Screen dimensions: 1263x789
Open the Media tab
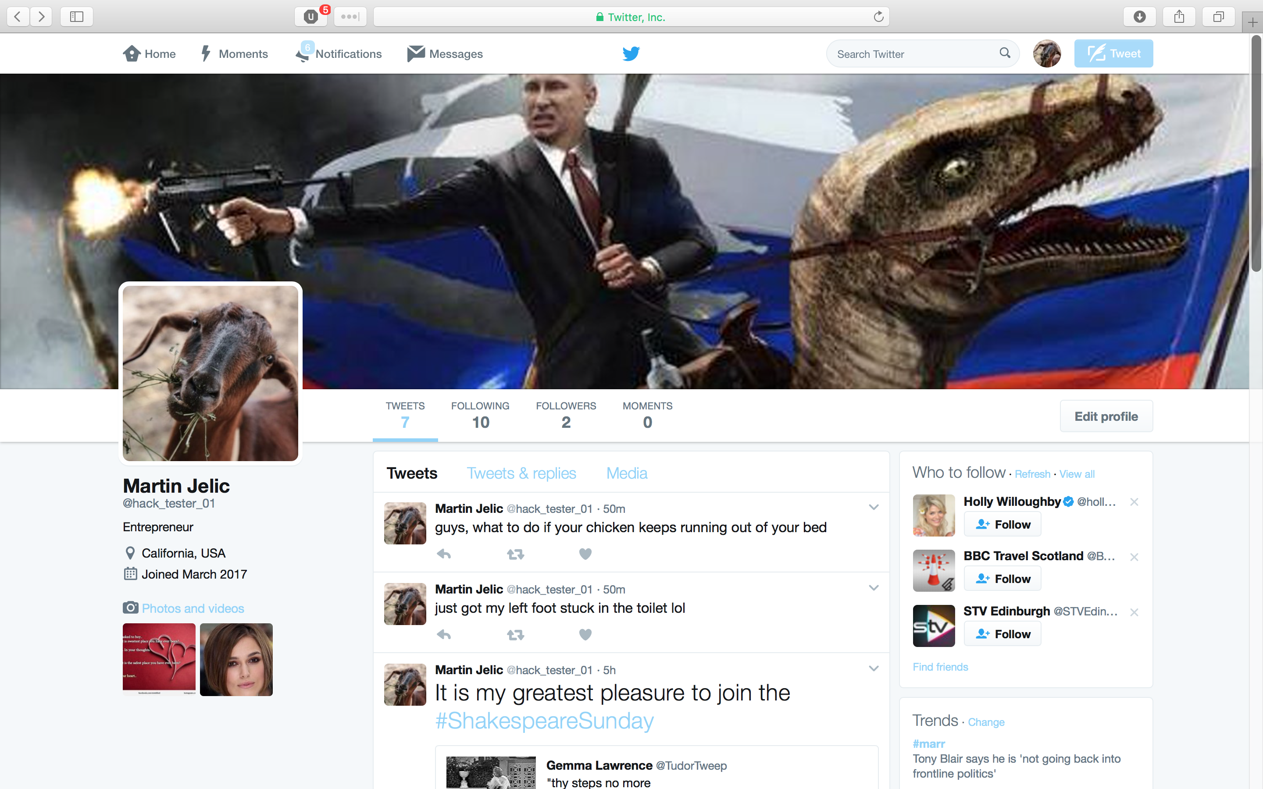[x=626, y=473]
